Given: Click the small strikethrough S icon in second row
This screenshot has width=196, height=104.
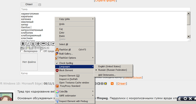Looking at the screenshot, I should click(x=42, y=48).
